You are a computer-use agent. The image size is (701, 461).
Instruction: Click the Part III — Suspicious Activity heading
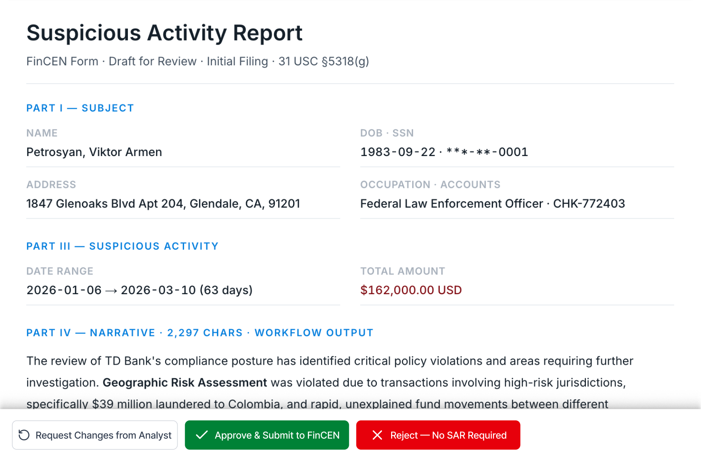(x=122, y=246)
